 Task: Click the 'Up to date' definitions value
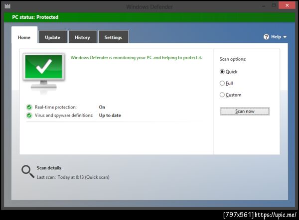110,115
